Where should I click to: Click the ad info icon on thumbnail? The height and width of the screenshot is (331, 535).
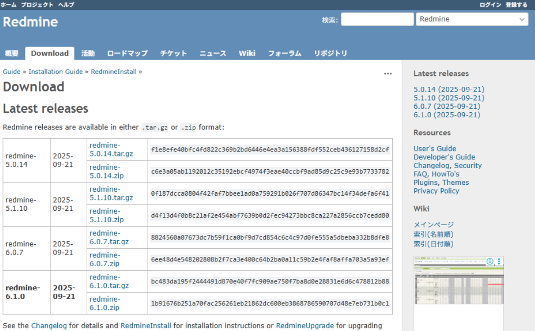click(489, 261)
